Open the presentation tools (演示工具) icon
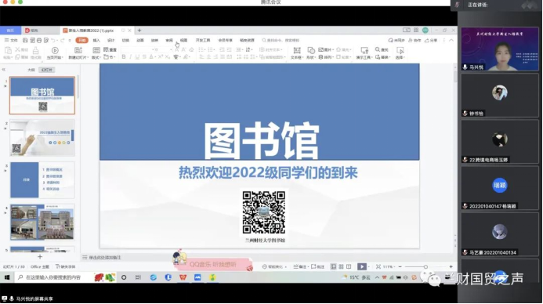The image size is (543, 304). coord(364,51)
